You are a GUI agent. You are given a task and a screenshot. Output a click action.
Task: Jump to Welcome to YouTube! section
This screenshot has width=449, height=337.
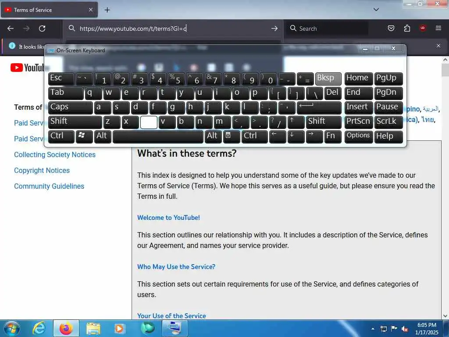[168, 218]
